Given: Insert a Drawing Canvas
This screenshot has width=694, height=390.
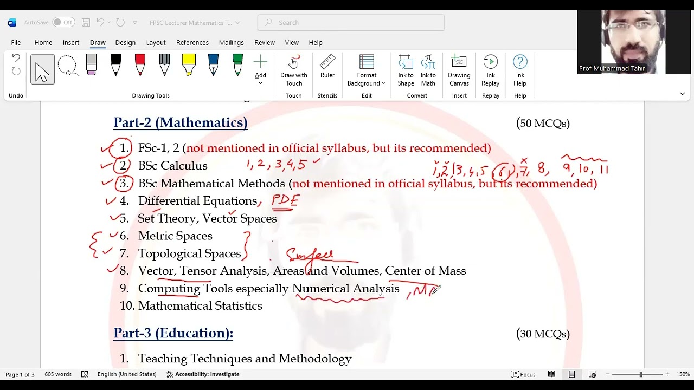Looking at the screenshot, I should coord(459,70).
